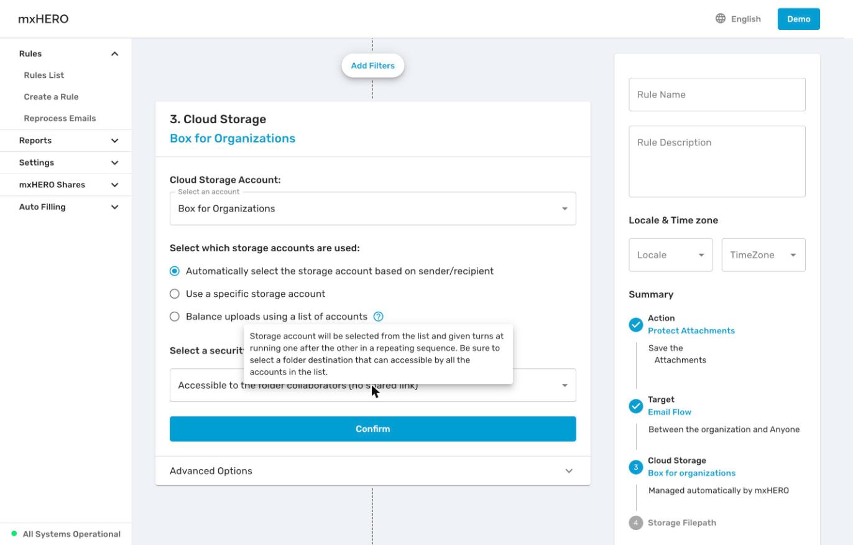
Task: Expand Advanced Options section
Action: pos(373,471)
